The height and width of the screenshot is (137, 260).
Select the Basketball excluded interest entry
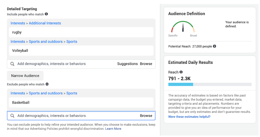pyautogui.click(x=81, y=103)
